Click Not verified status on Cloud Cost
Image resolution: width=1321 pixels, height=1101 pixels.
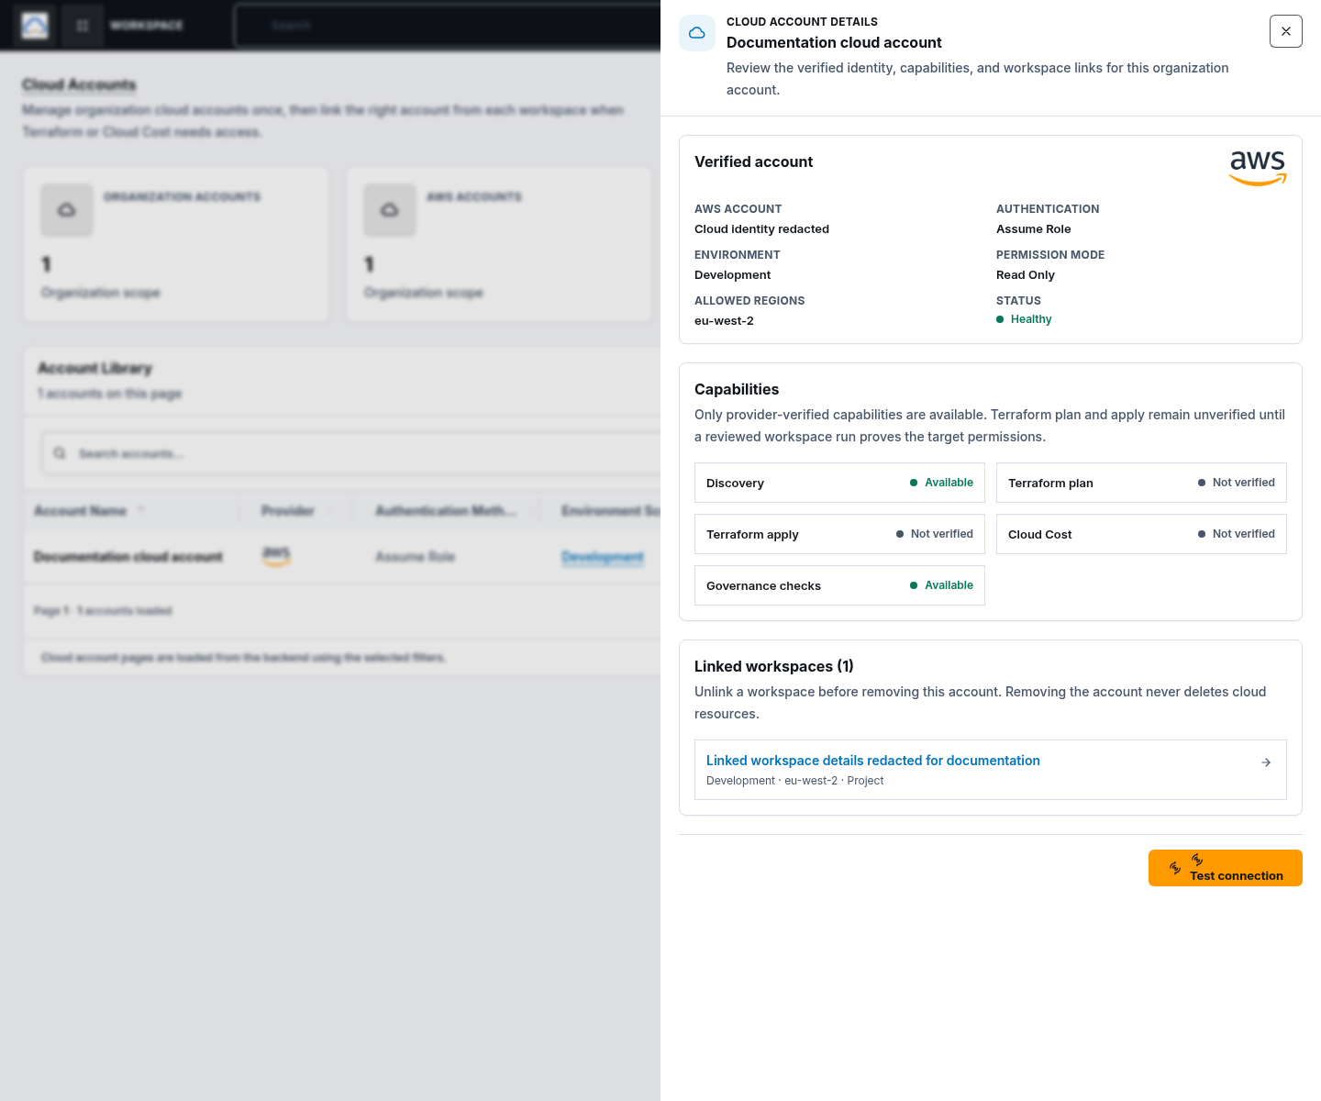tap(1236, 534)
